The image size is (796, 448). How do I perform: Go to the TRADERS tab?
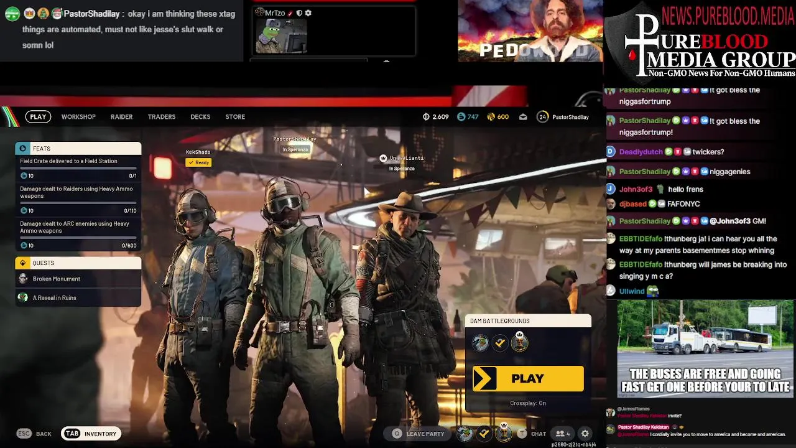tap(162, 117)
